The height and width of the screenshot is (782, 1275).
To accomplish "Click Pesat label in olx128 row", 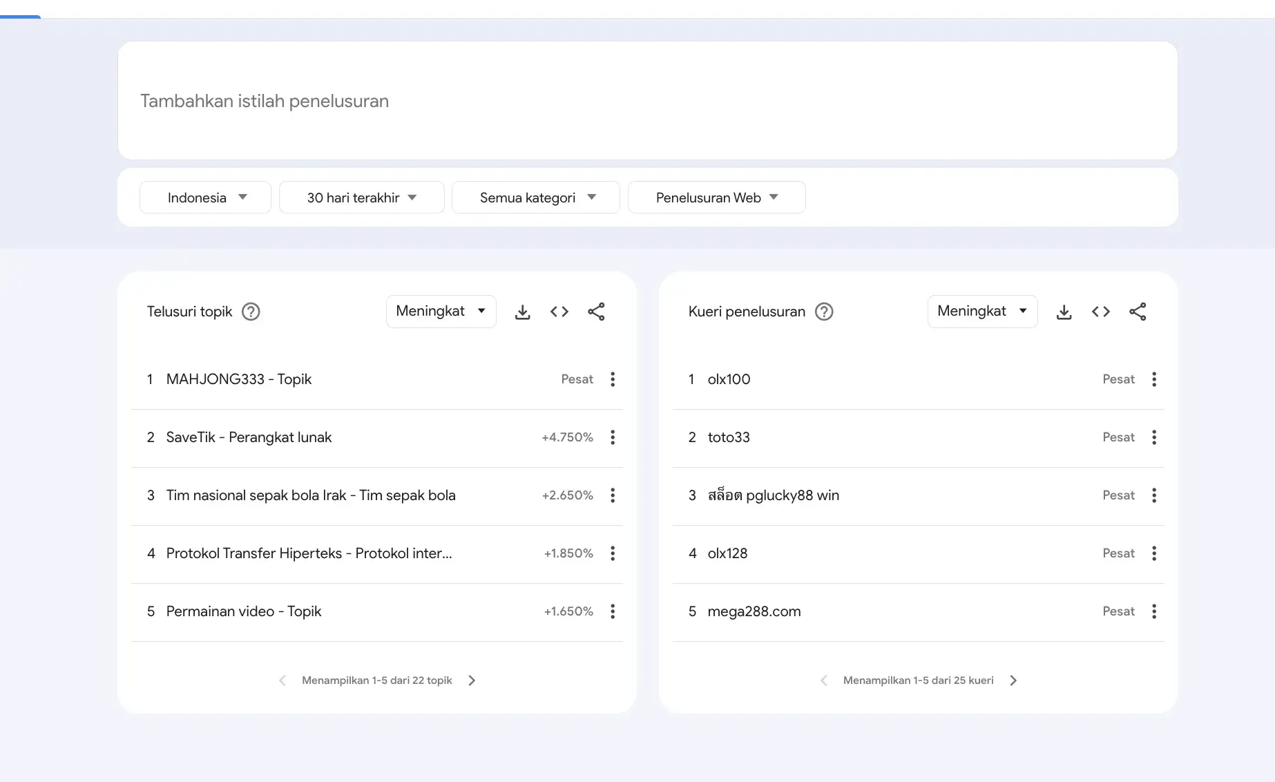I will click(1118, 553).
